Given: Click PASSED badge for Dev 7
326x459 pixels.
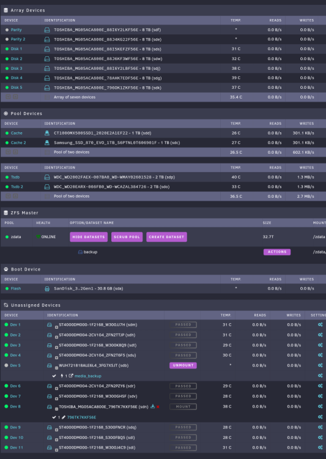Looking at the screenshot, I should click(183, 396).
